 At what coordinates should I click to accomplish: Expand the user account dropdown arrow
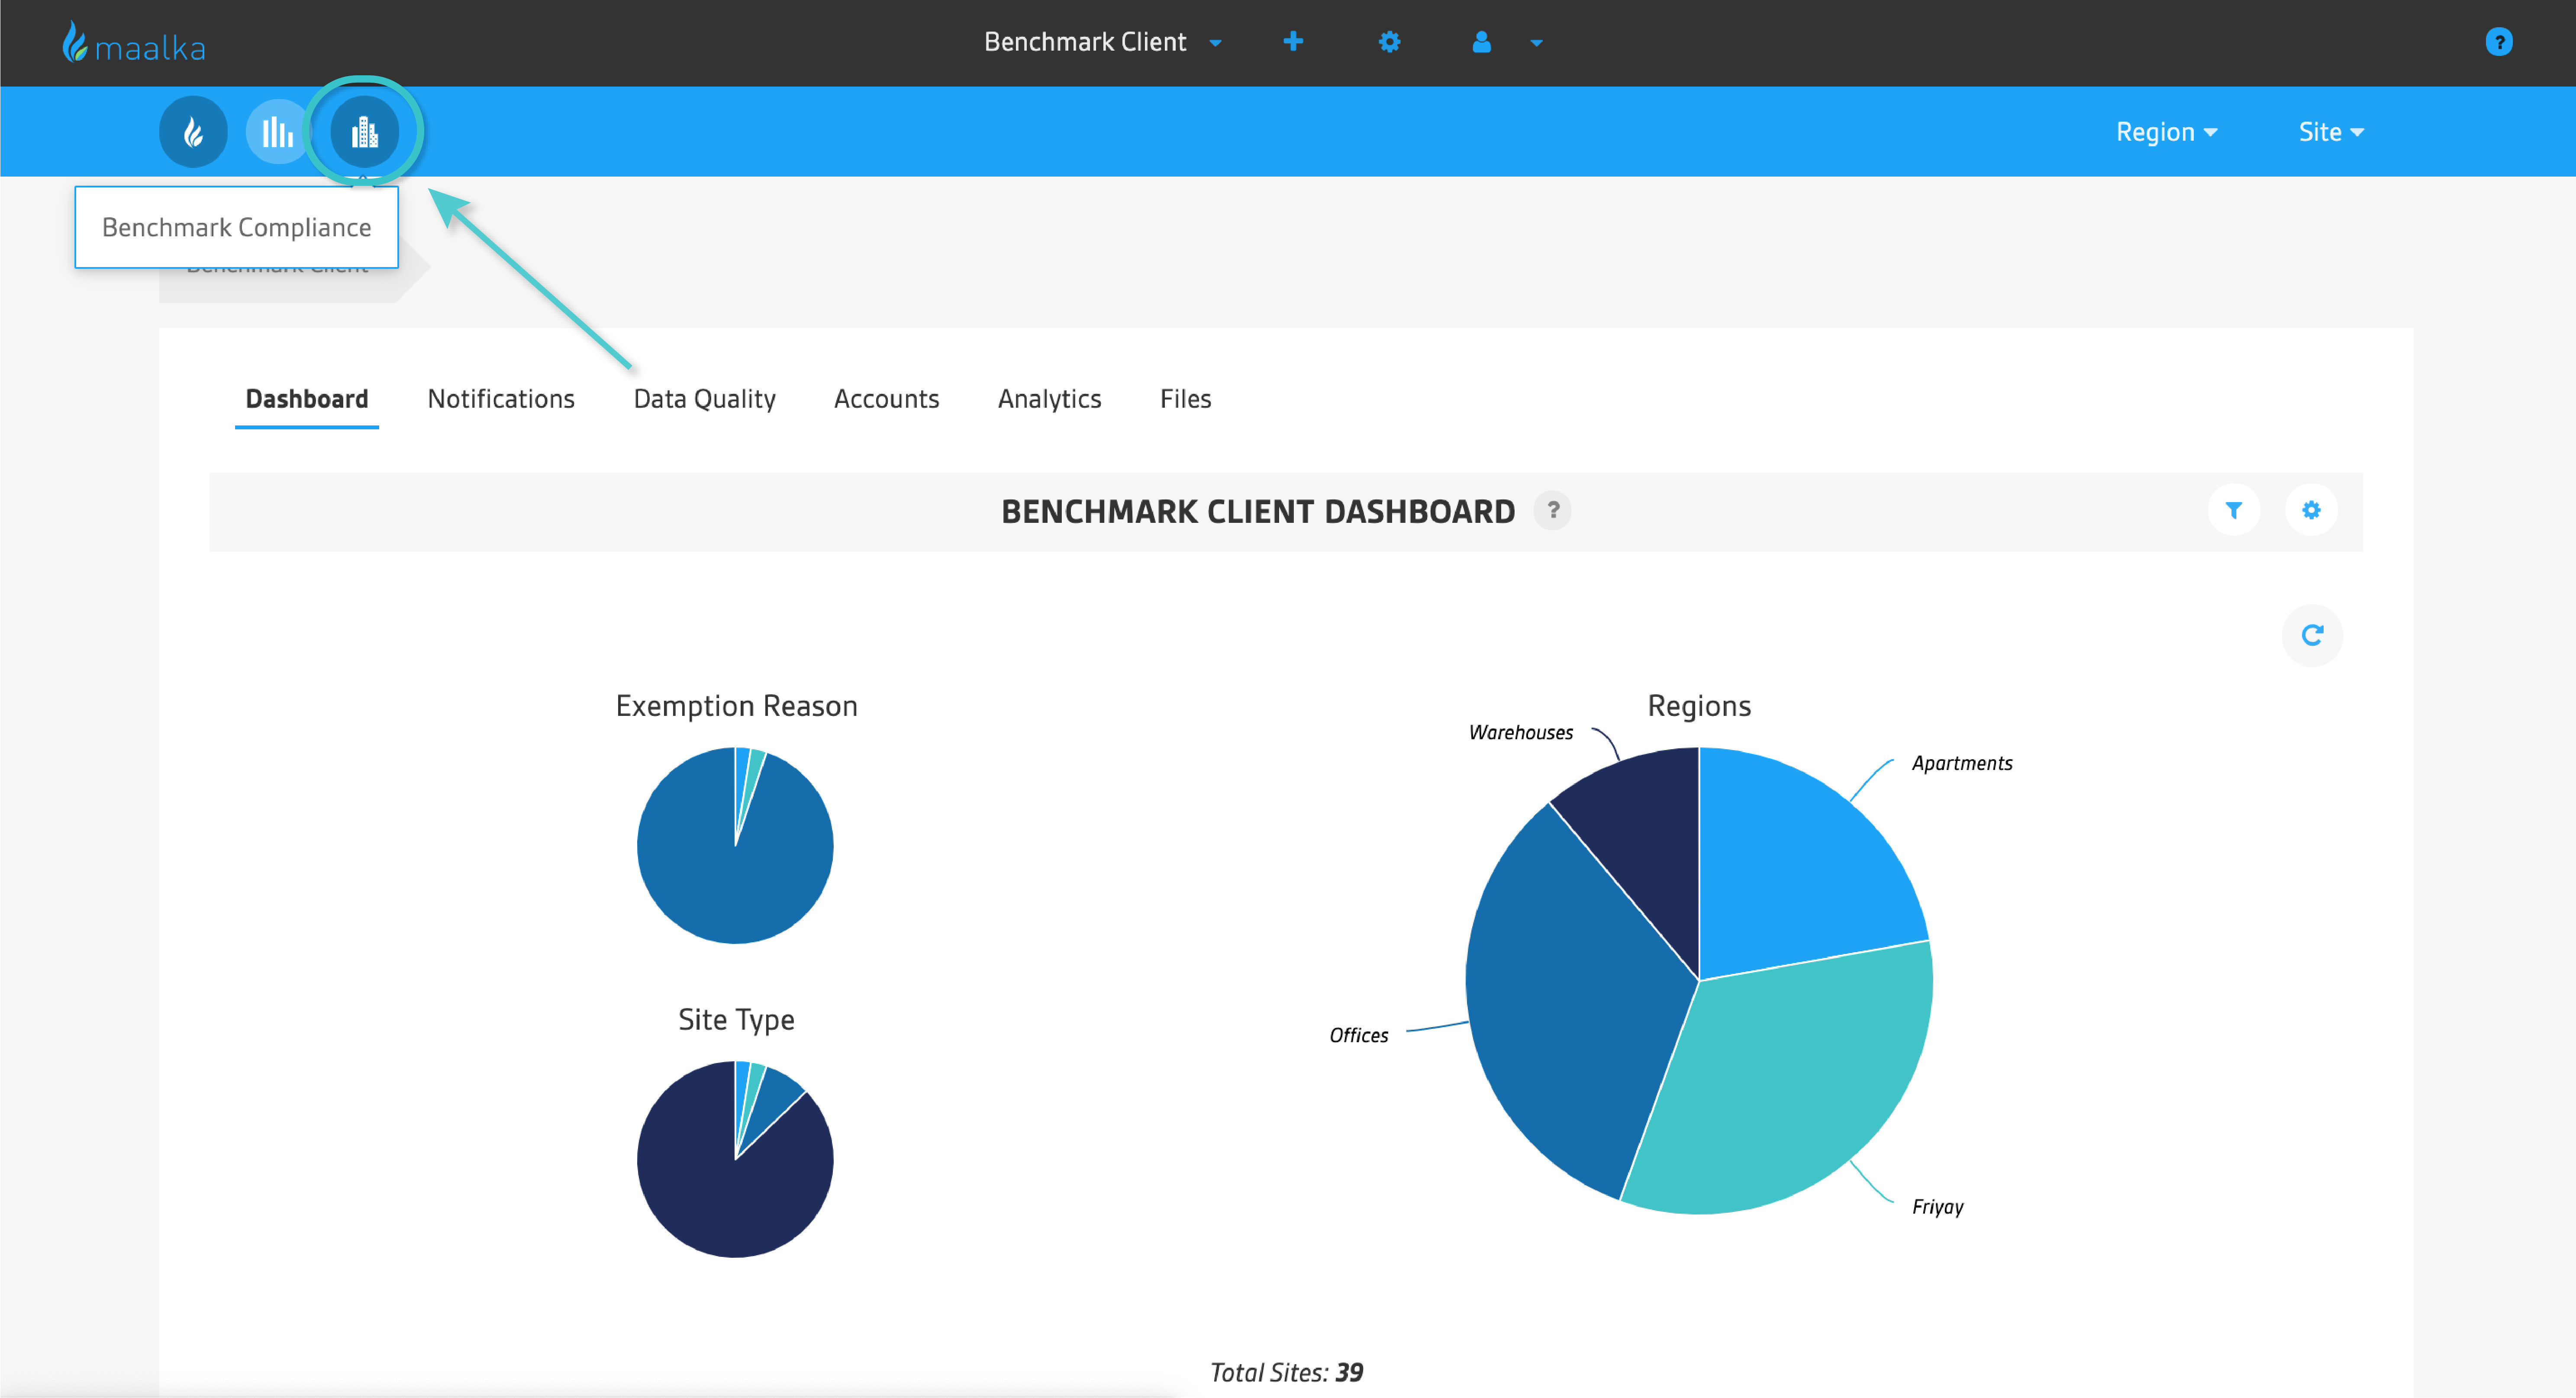[1537, 43]
